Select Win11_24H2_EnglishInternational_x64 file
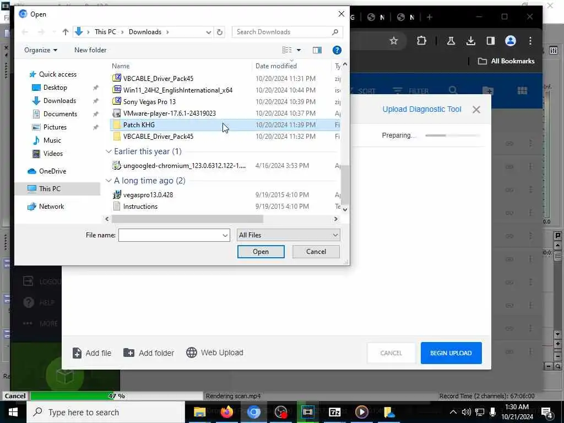 (x=225, y=90)
